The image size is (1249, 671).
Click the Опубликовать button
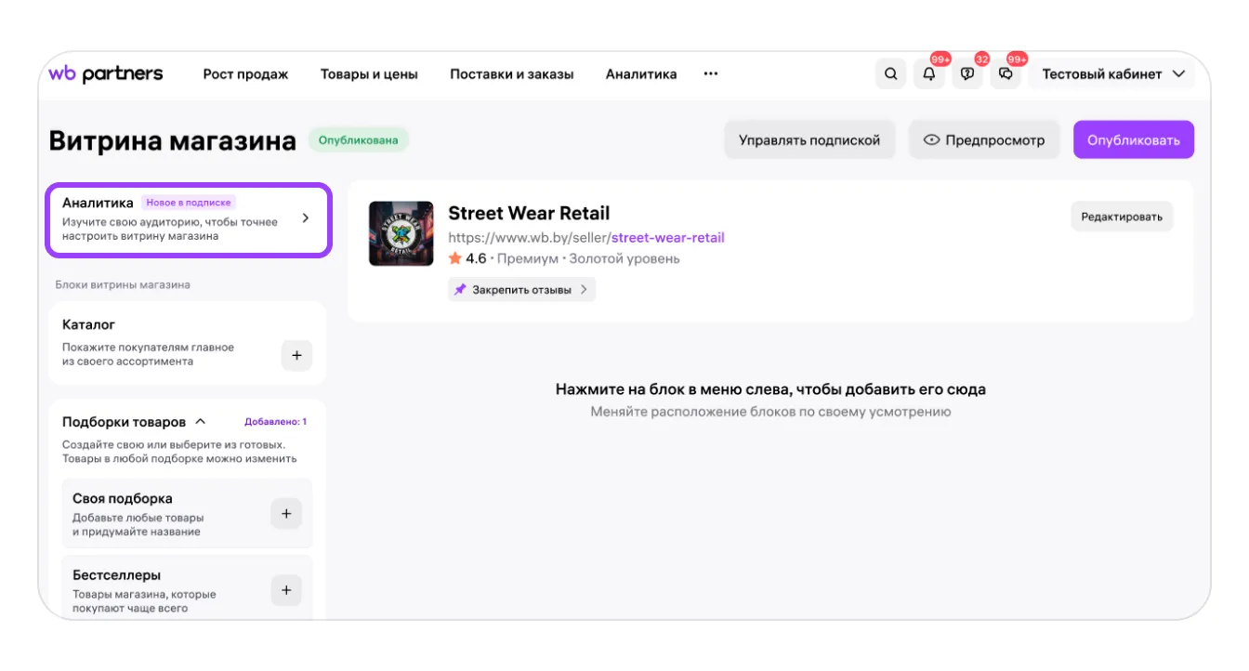(1133, 140)
